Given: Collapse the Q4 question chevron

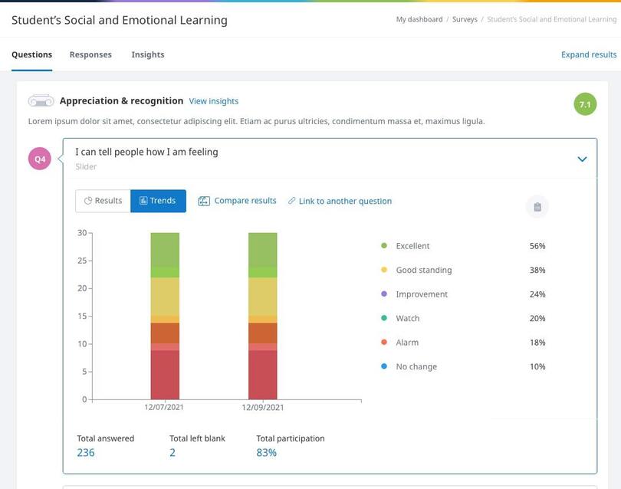Looking at the screenshot, I should [x=582, y=159].
